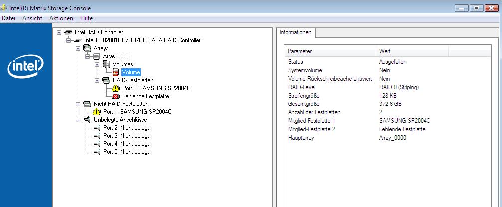Click the Streifengröße parameter row
This screenshot has width=502, height=207.
[388, 96]
